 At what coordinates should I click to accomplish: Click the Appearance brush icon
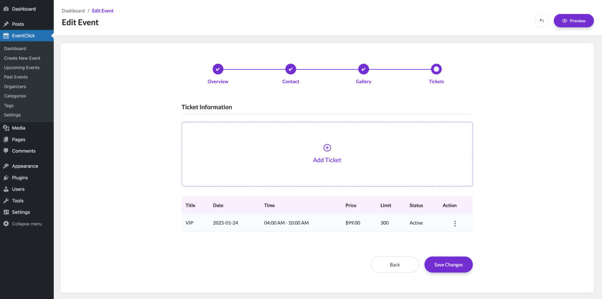[x=6, y=166]
